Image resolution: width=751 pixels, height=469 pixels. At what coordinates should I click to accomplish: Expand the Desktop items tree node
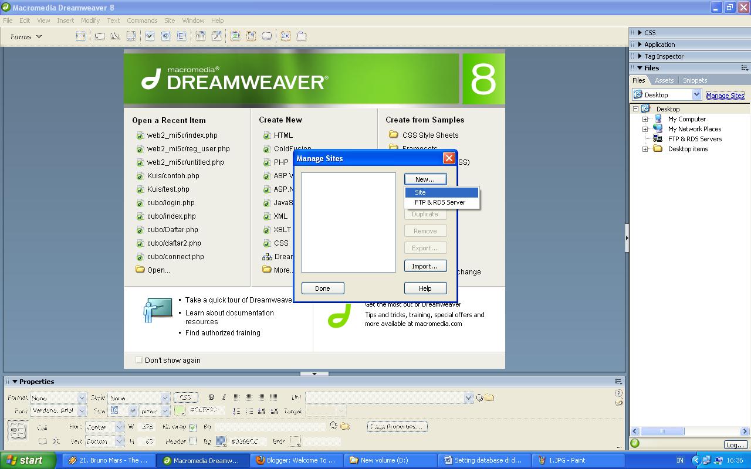pos(645,149)
